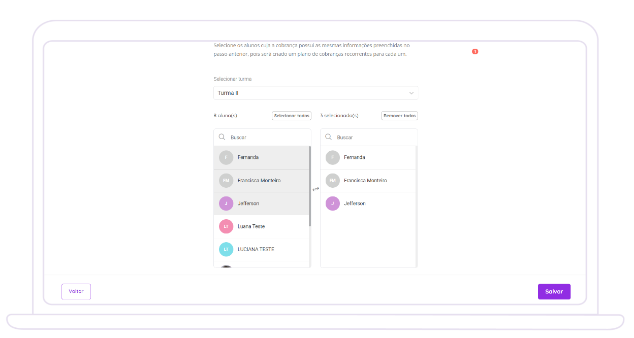Click the swap arrows icon between lists
This screenshot has width=634, height=338.
pos(315,189)
